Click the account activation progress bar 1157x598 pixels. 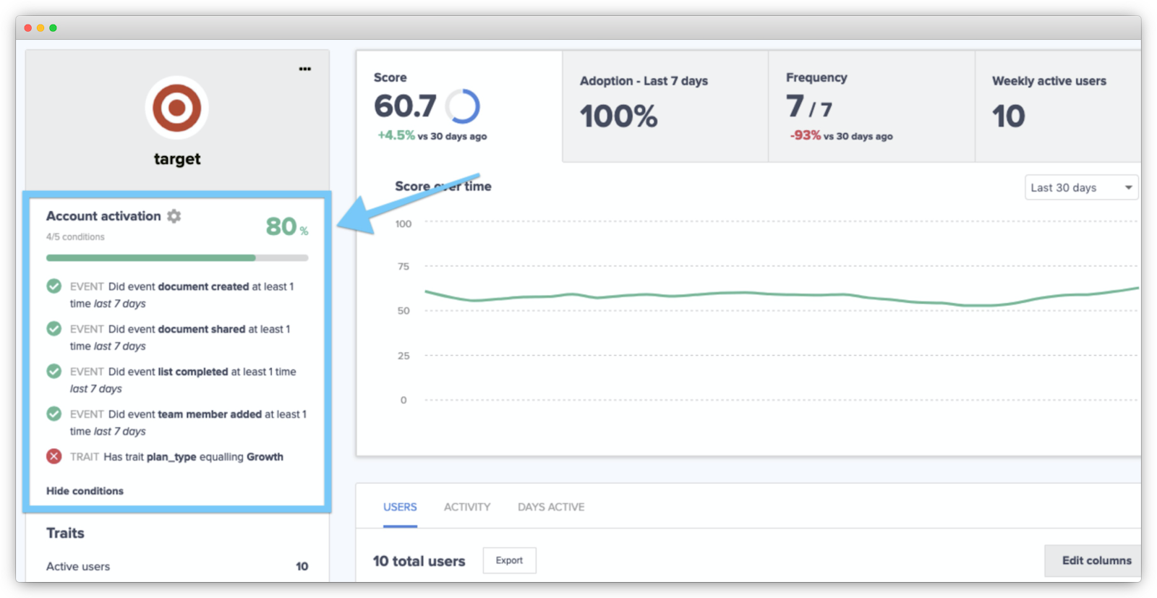(177, 257)
